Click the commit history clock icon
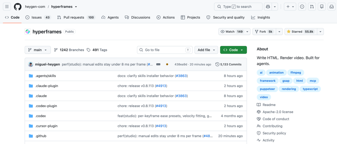This screenshot has height=144, width=337. pyautogui.click(x=217, y=64)
